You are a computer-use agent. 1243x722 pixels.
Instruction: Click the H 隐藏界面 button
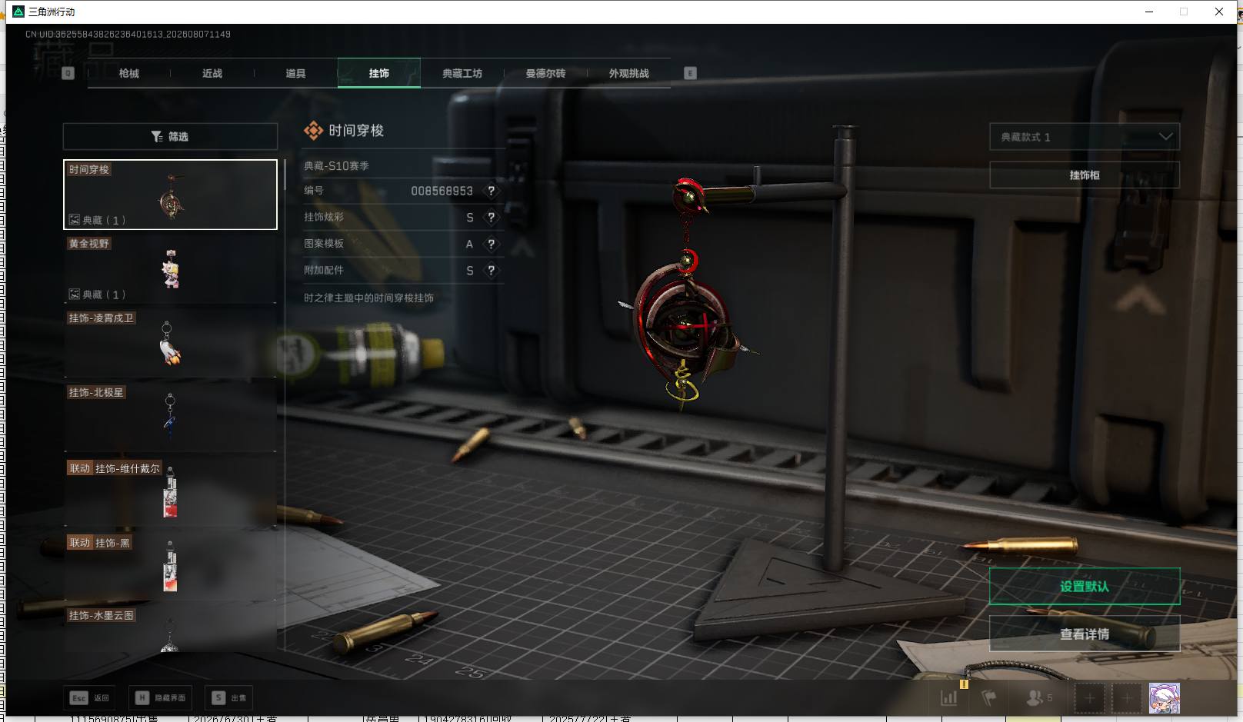[x=161, y=698]
